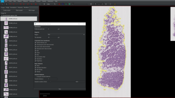Toggle Optical density sum checkbox
The width and height of the screenshot is (175, 98).
[x=35, y=43]
